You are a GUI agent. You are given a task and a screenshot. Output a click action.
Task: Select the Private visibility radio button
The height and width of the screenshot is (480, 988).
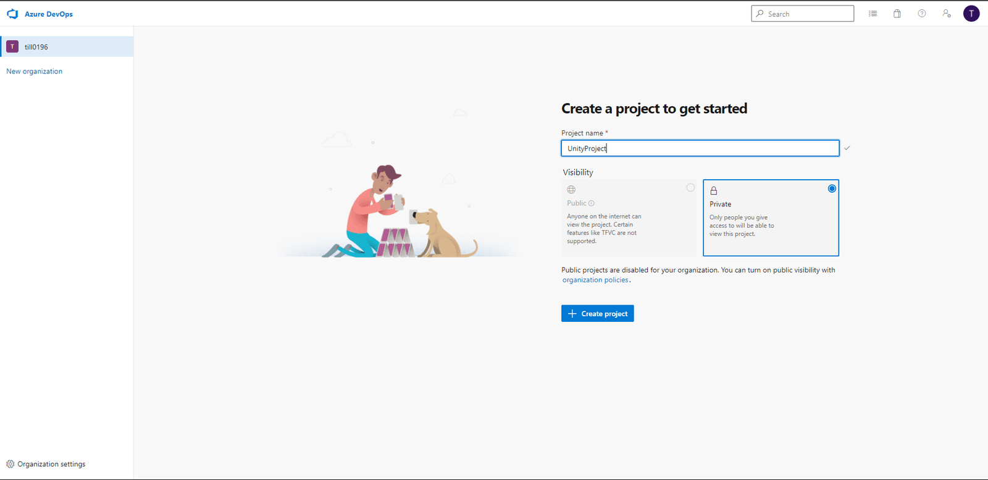832,188
